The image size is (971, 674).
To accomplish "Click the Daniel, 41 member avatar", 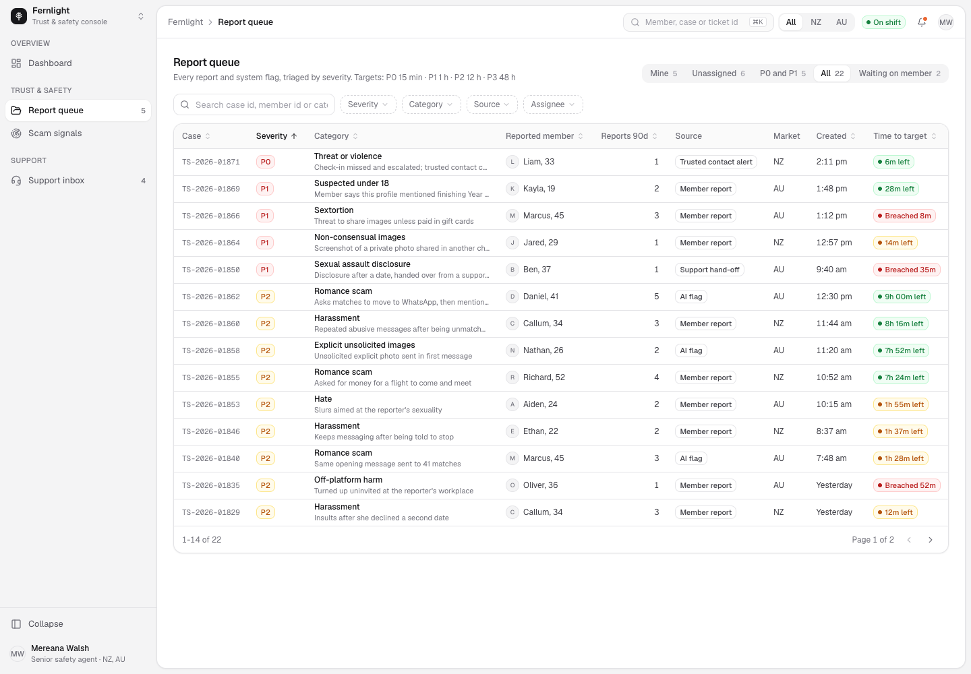I will tap(512, 297).
